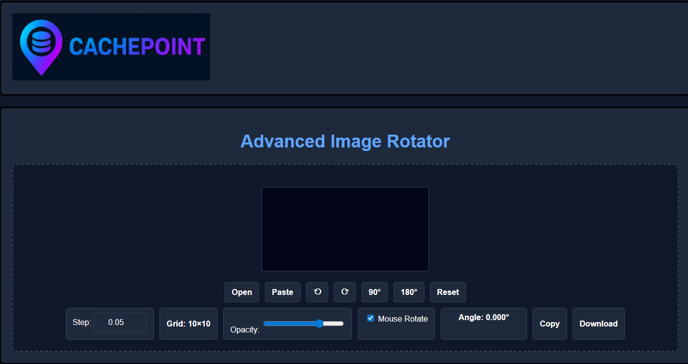Click the Step value input field

[121, 322]
